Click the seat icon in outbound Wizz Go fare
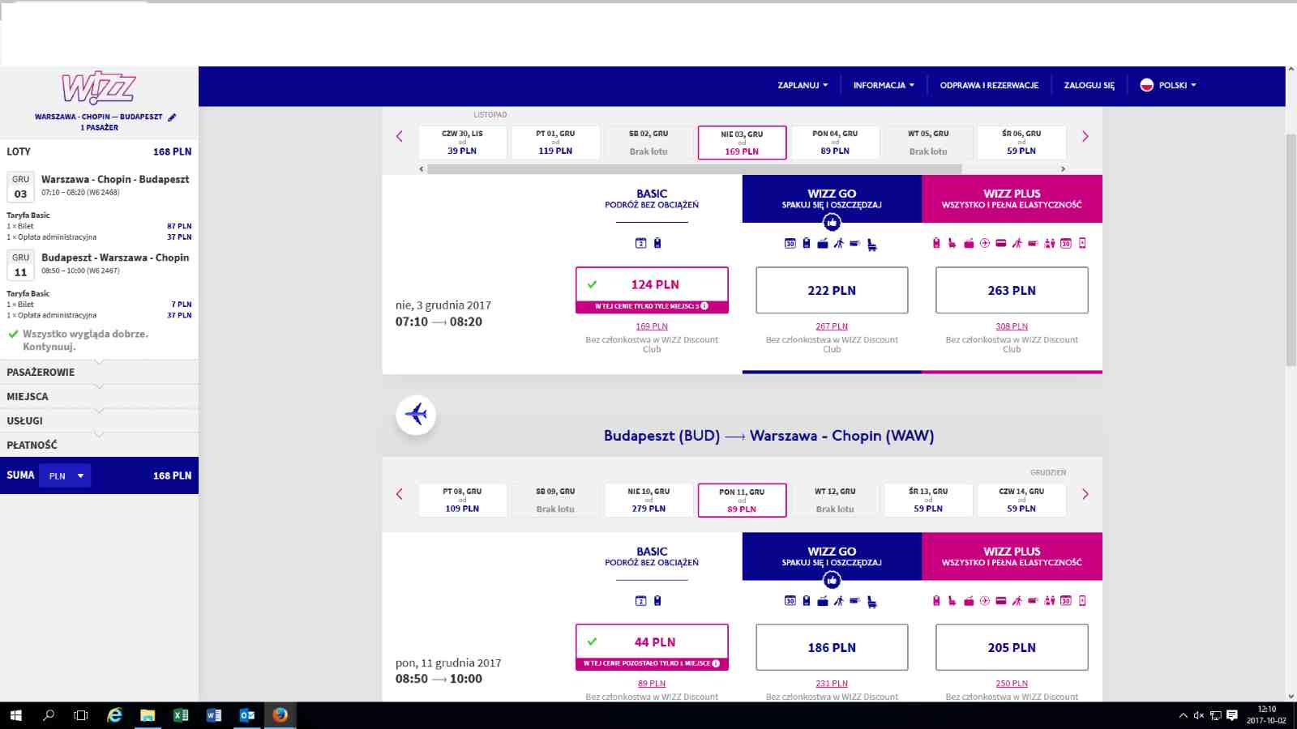The image size is (1297, 729). tap(871, 244)
